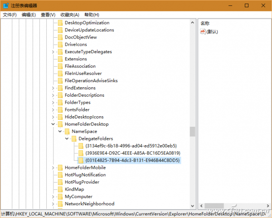This screenshot has height=218, width=272.
Task: Expand the ExecuteTypeDelegates key
Action: (x=53, y=52)
